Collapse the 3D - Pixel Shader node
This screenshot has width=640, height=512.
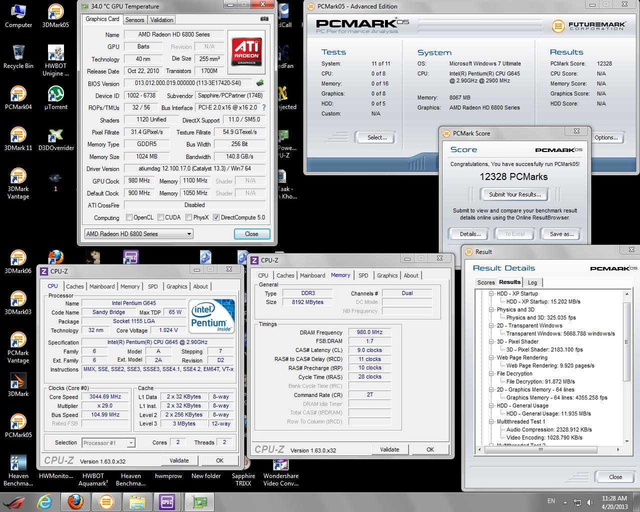[491, 341]
